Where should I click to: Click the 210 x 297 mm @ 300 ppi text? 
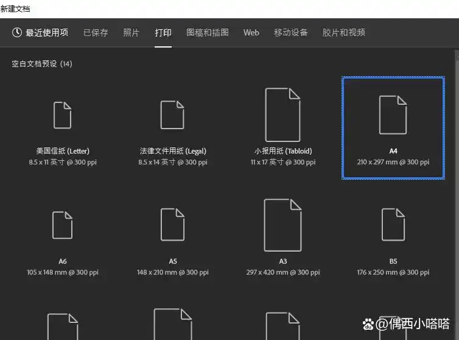393,162
